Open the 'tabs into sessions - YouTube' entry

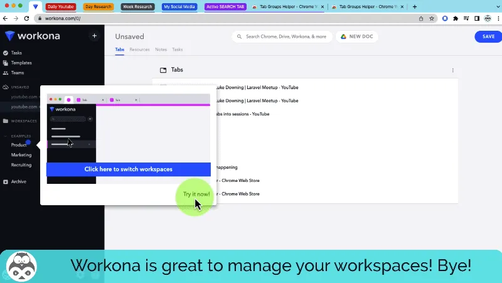243,114
